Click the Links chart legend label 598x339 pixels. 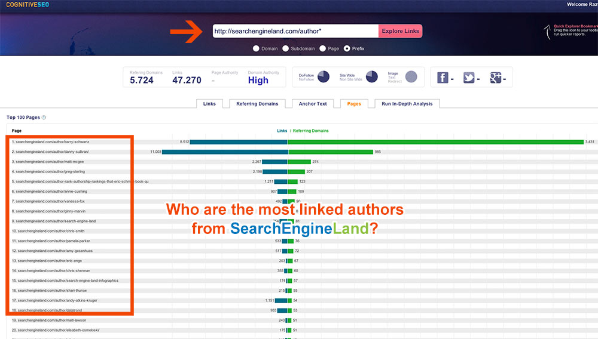(x=282, y=131)
